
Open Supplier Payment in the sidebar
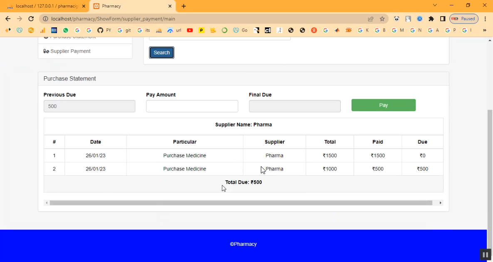tap(70, 51)
